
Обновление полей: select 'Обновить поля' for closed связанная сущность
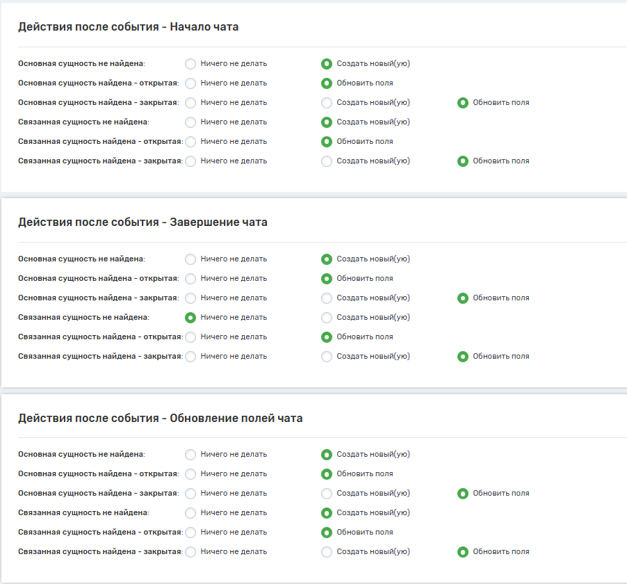463,552
